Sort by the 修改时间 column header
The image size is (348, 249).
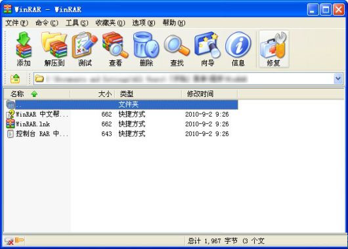[x=209, y=94]
